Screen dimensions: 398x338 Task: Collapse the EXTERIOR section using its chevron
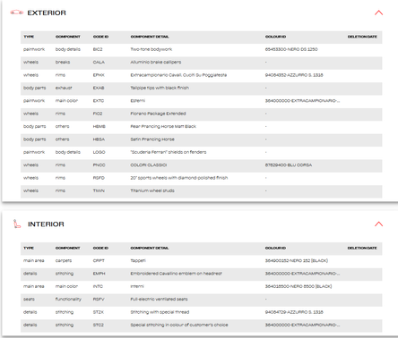(x=378, y=13)
